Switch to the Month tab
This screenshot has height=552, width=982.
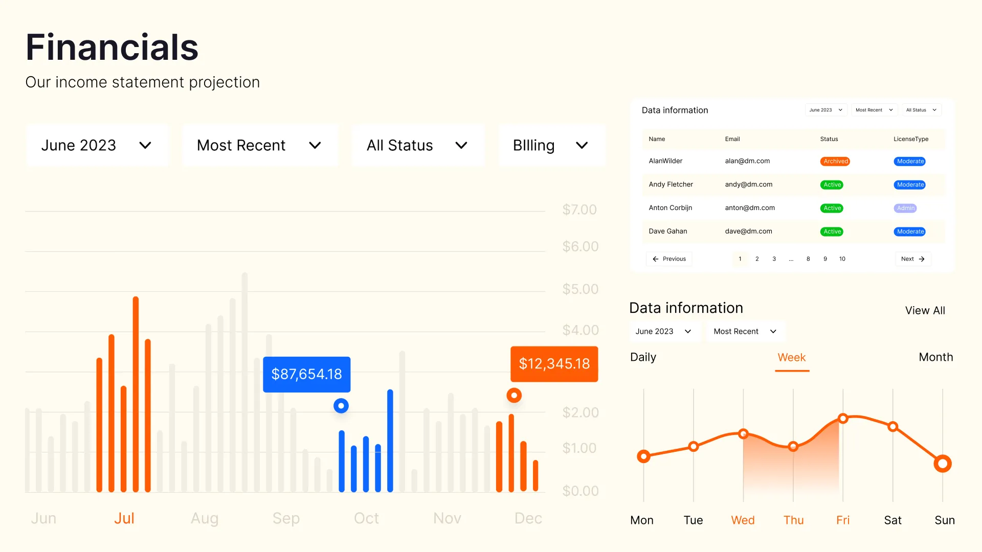pyautogui.click(x=935, y=358)
